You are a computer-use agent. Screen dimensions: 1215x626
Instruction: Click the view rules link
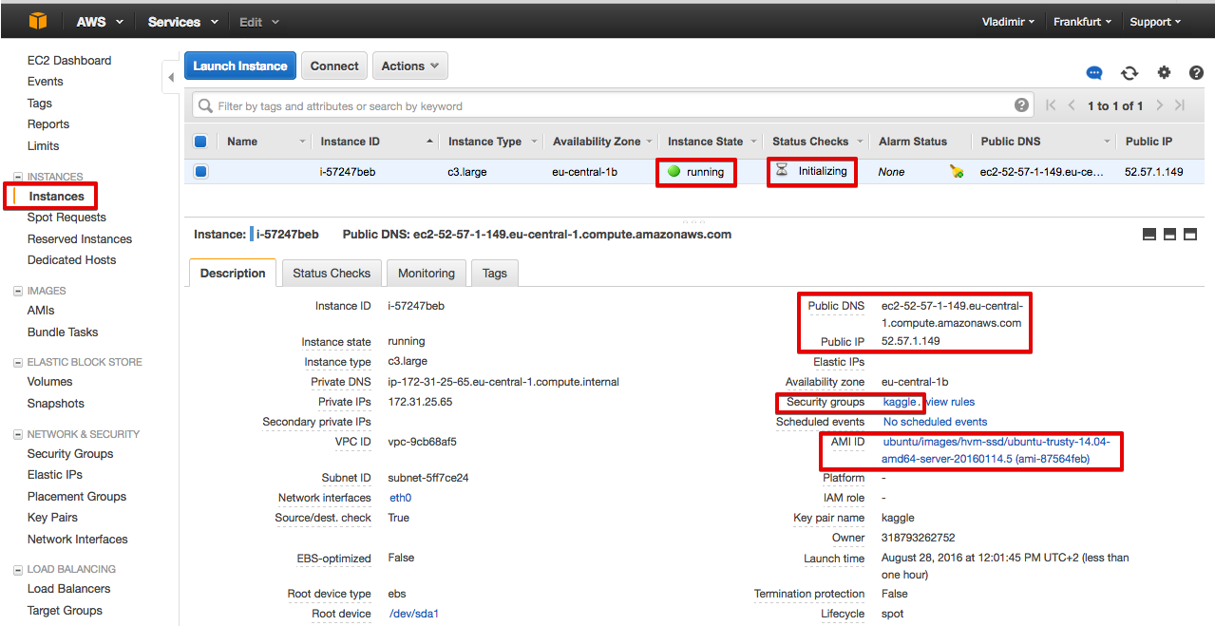950,402
